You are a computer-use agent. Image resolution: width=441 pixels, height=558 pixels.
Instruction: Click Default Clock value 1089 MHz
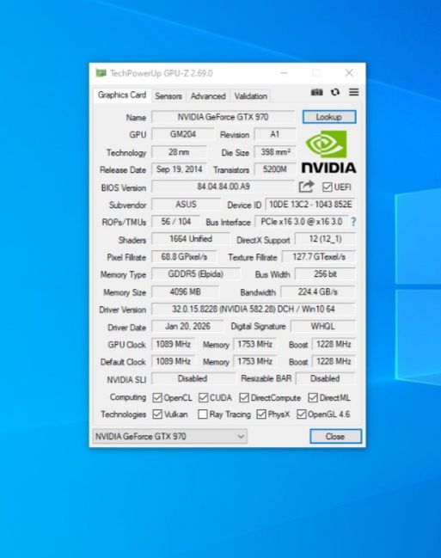click(174, 361)
